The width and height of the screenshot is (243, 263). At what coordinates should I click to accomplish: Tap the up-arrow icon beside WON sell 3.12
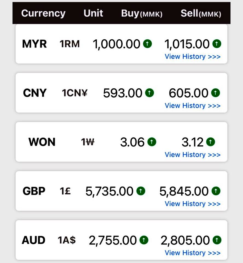coord(210,142)
